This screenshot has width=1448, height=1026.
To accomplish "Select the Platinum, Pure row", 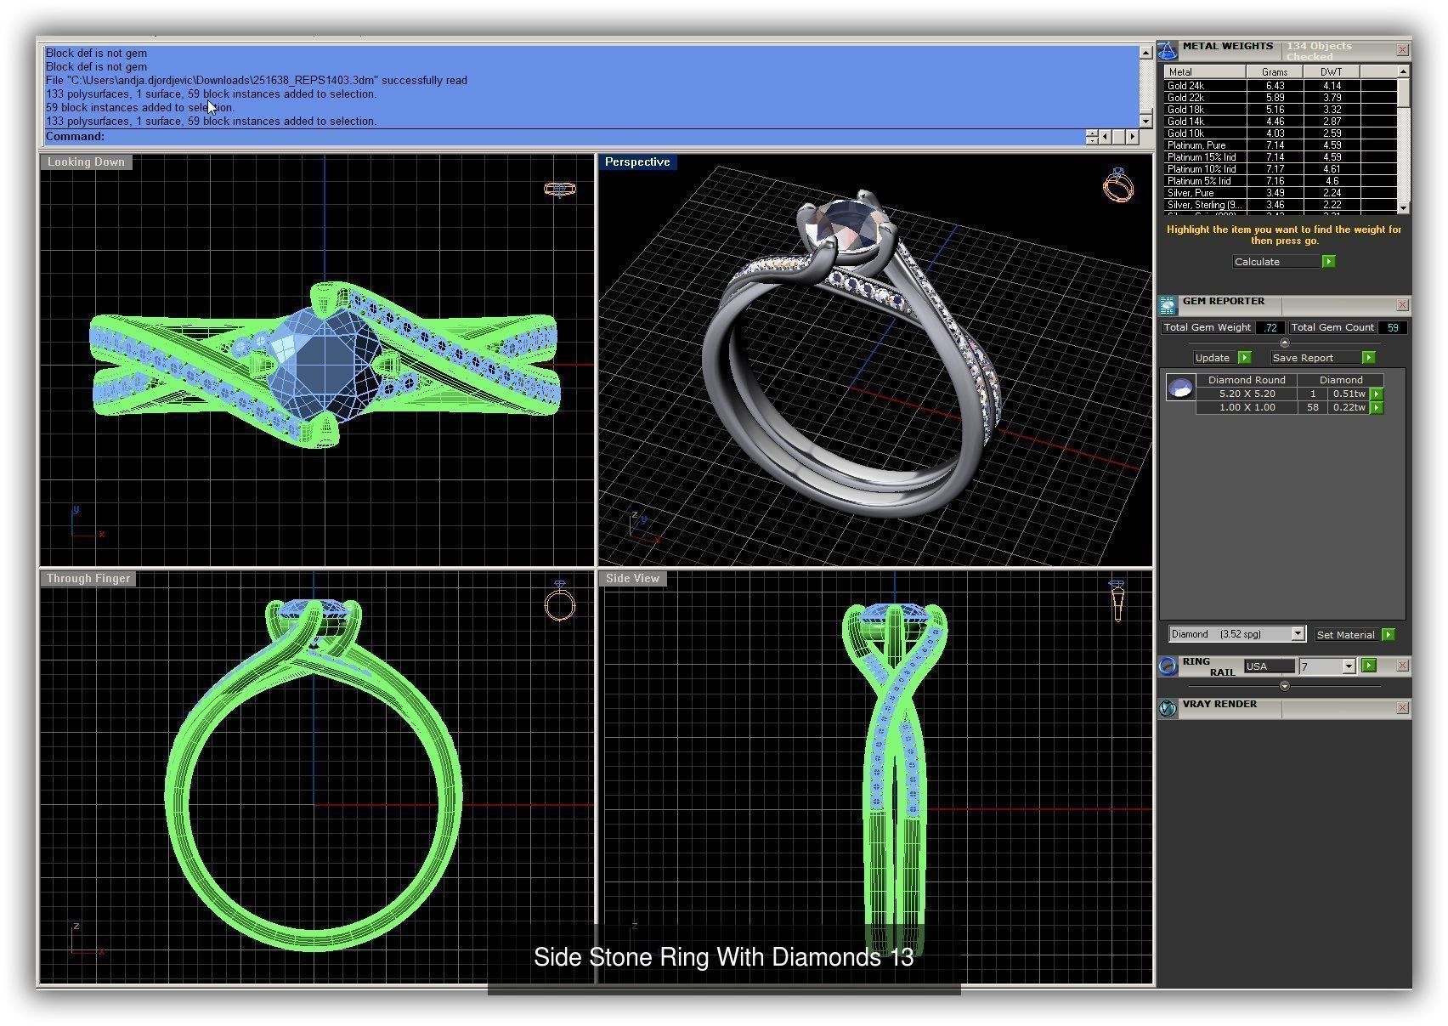I will tap(1281, 145).
